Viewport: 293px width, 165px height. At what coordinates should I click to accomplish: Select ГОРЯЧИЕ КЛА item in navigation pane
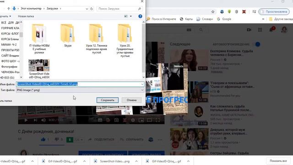pyautogui.click(x=10, y=28)
